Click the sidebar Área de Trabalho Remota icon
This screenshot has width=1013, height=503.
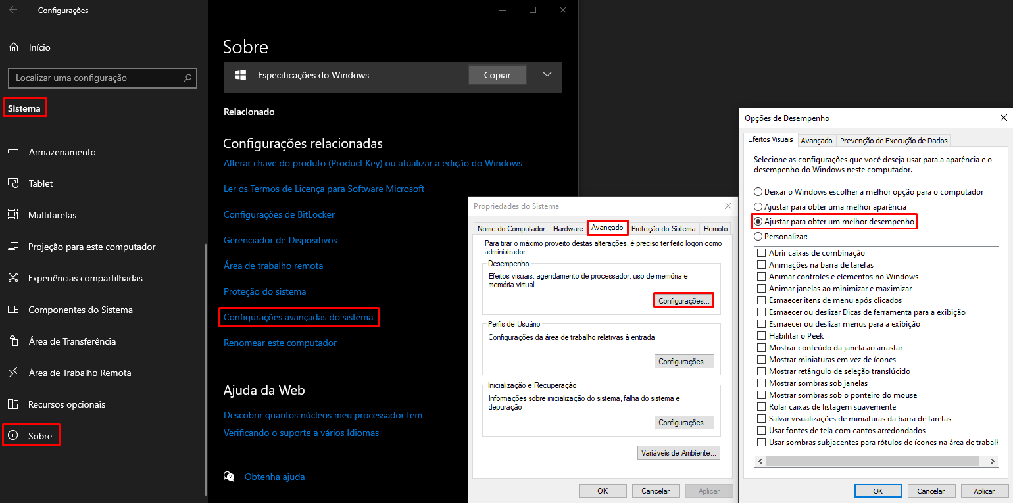pyautogui.click(x=13, y=373)
